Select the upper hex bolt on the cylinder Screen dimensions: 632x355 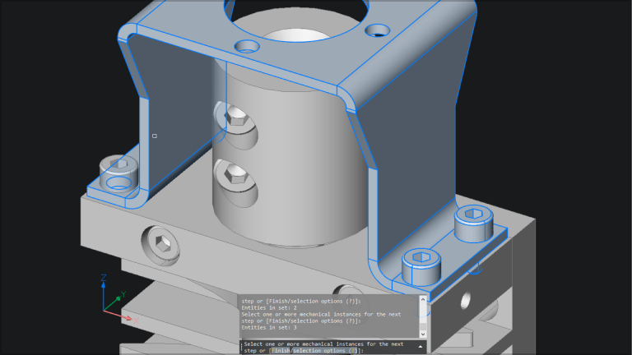(236, 117)
